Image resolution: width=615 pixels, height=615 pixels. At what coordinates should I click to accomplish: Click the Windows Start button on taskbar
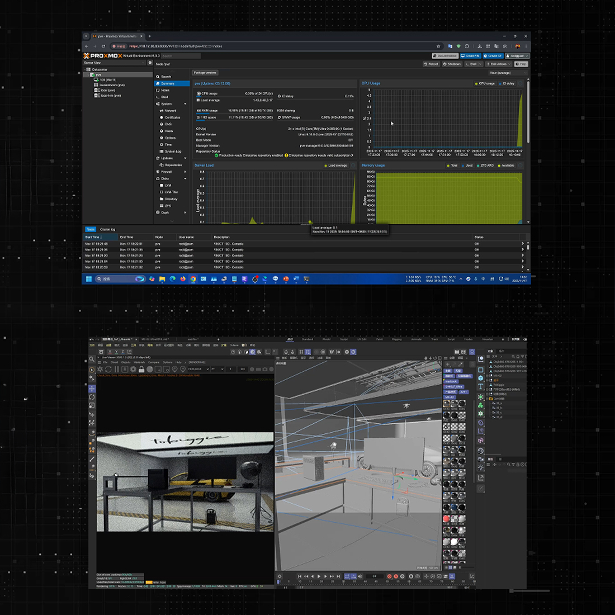coord(88,278)
